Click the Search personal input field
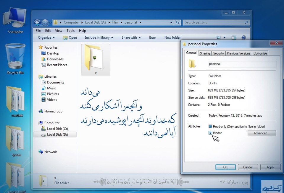 (214, 22)
